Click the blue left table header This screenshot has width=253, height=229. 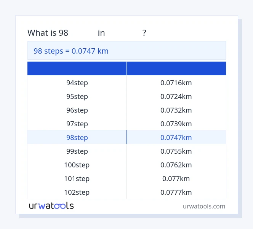77,68
